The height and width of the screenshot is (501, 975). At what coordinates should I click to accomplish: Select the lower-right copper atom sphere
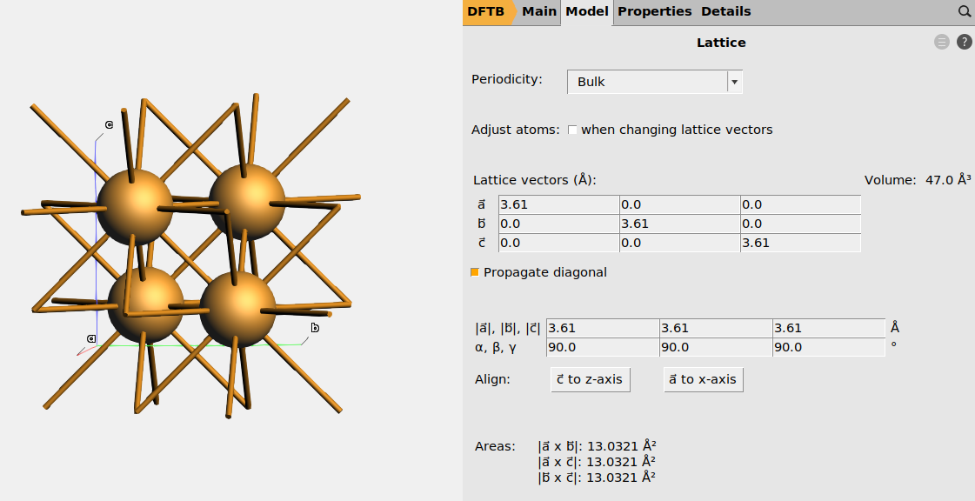pyautogui.click(x=237, y=309)
